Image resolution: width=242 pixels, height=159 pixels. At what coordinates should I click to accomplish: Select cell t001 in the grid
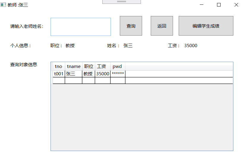point(59,74)
